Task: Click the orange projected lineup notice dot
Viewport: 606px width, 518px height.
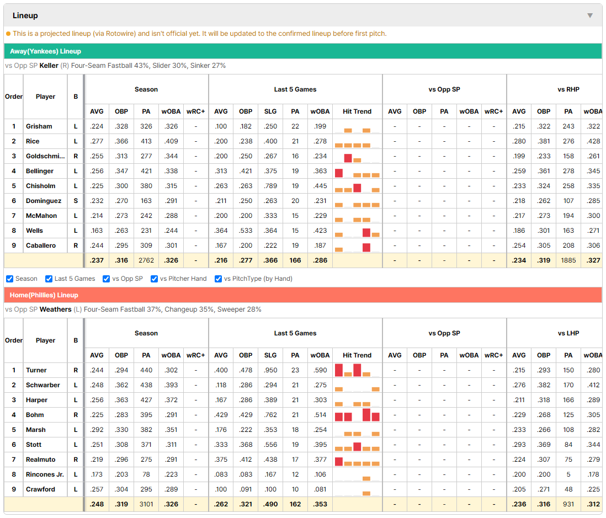Action: (8, 34)
